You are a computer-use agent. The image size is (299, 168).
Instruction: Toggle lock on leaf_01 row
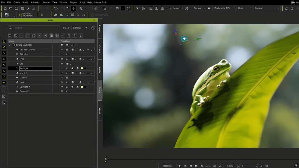tap(67, 73)
